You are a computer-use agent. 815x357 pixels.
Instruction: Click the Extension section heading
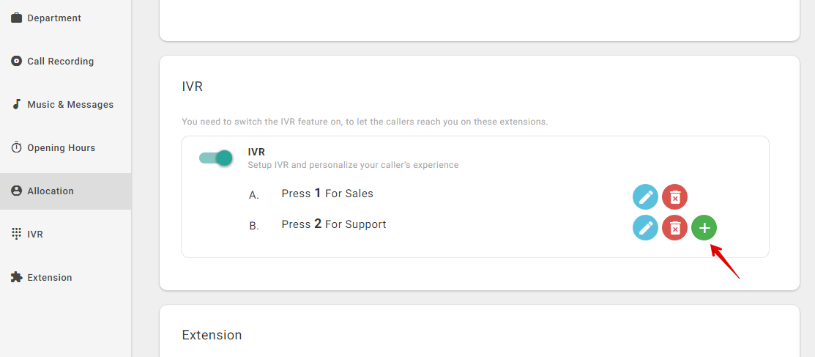point(212,334)
